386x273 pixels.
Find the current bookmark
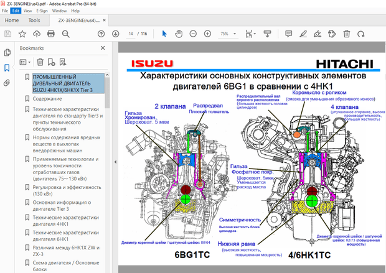pyautogui.click(x=63, y=62)
